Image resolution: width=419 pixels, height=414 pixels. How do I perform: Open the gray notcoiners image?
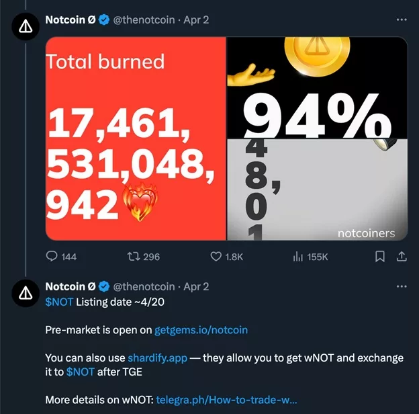point(317,190)
